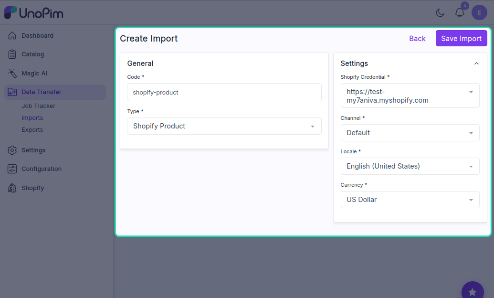This screenshot has height=298, width=494.
Task: Open Exports submenu link
Action: tap(32, 130)
